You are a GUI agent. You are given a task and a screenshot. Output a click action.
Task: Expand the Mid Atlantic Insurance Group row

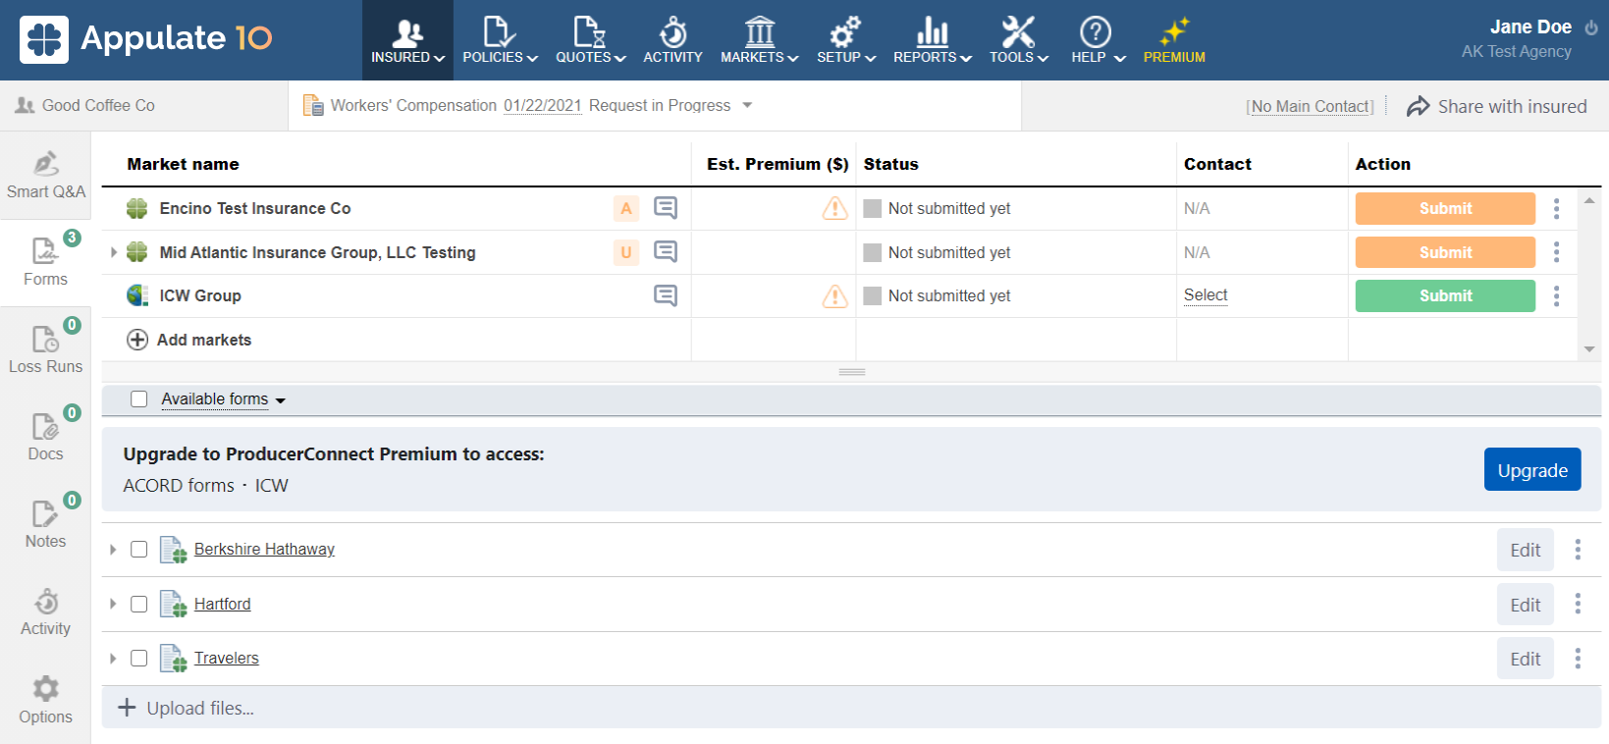114,252
